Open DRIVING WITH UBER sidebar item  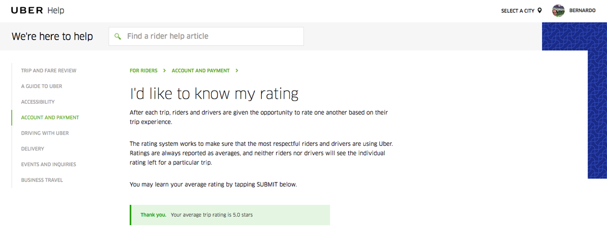tap(45, 133)
